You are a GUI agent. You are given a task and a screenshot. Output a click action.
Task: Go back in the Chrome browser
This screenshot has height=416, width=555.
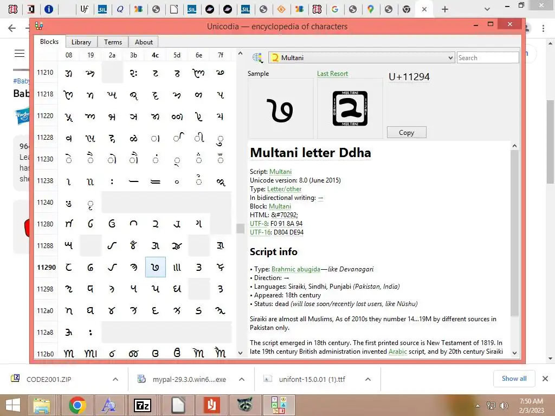12,28
